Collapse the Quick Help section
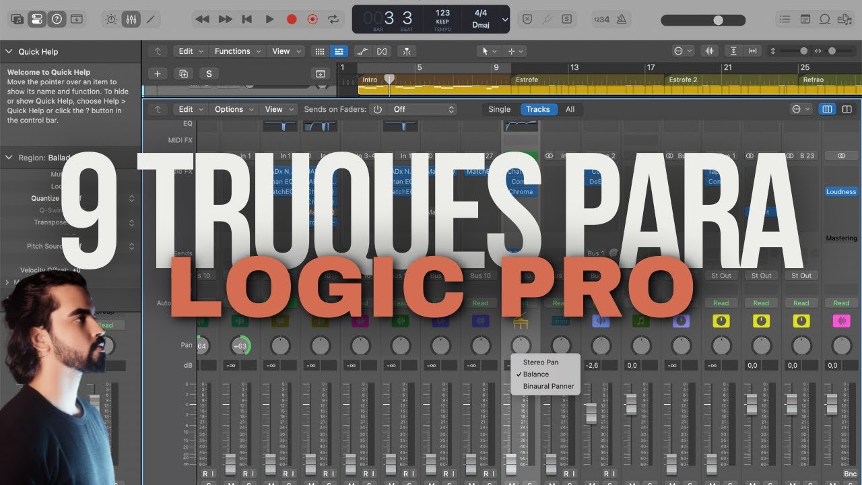 (9, 51)
